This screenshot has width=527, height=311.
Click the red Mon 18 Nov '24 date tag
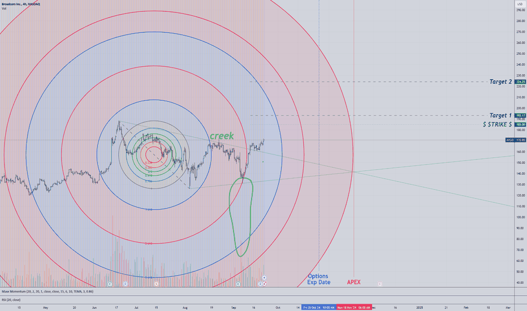[x=354, y=307]
